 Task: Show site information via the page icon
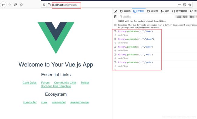[x=49, y=5]
